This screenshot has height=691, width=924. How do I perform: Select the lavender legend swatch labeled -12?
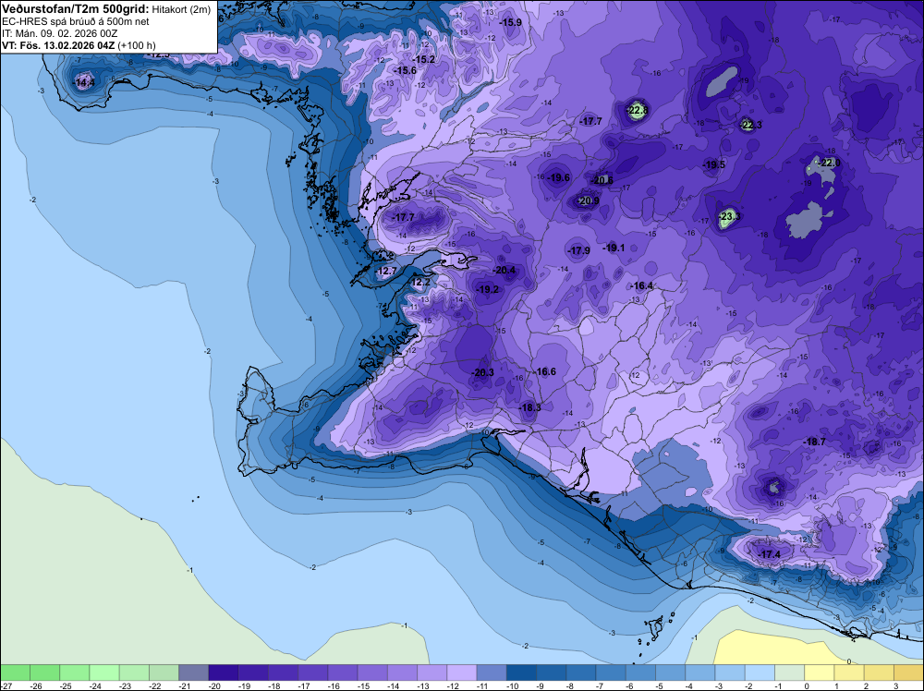point(462,673)
